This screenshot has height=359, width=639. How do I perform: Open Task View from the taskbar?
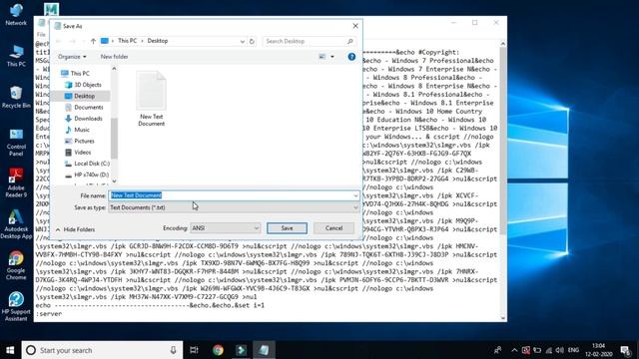click(x=194, y=350)
